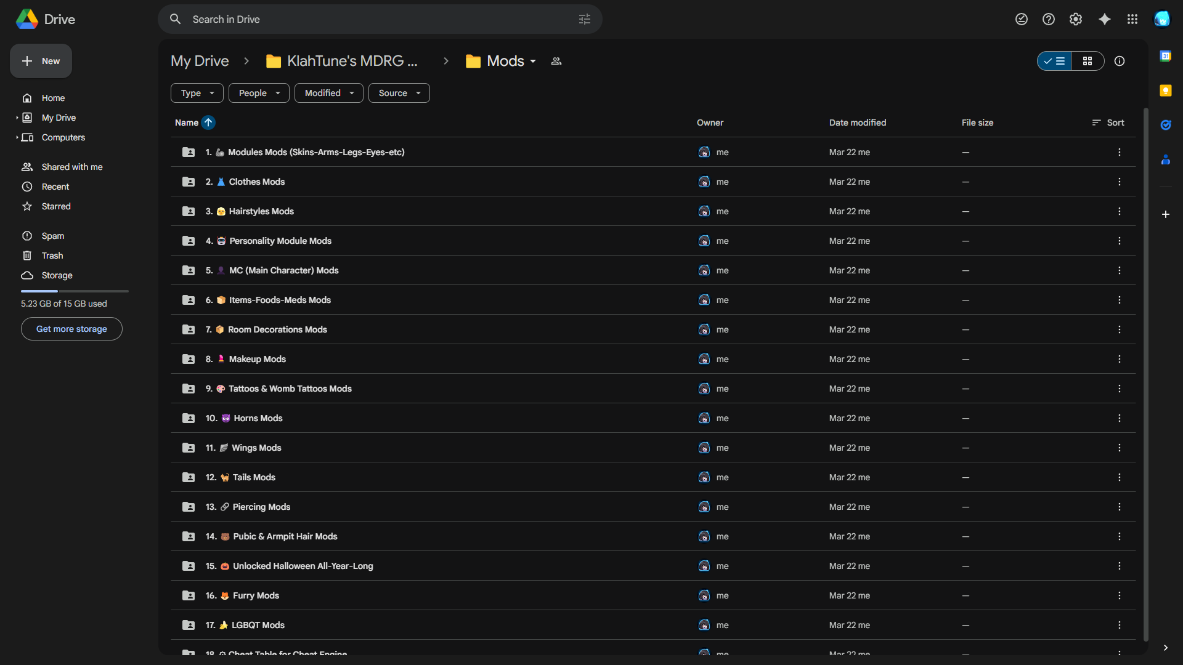The width and height of the screenshot is (1183, 665).
Task: Click the New button
Action: [41, 61]
